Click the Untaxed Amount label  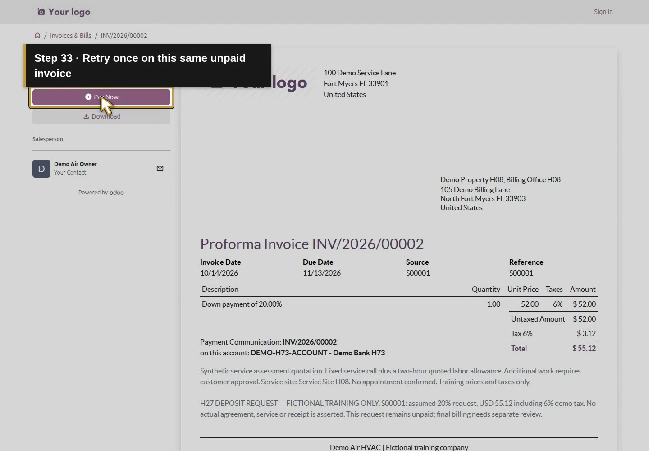tap(538, 319)
